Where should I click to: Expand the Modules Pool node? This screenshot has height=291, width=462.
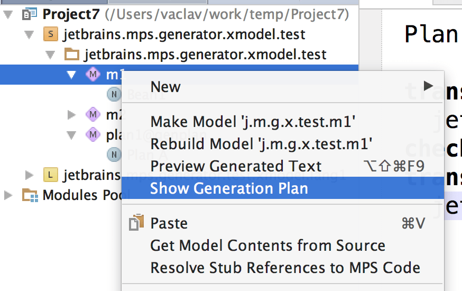7,195
